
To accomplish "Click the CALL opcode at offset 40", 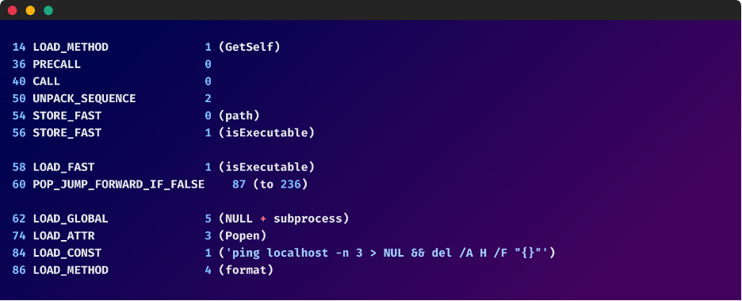I will click(46, 82).
